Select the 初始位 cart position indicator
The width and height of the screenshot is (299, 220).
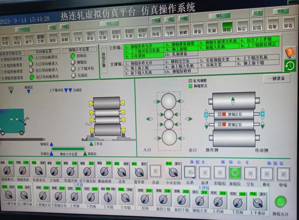tap(73, 56)
